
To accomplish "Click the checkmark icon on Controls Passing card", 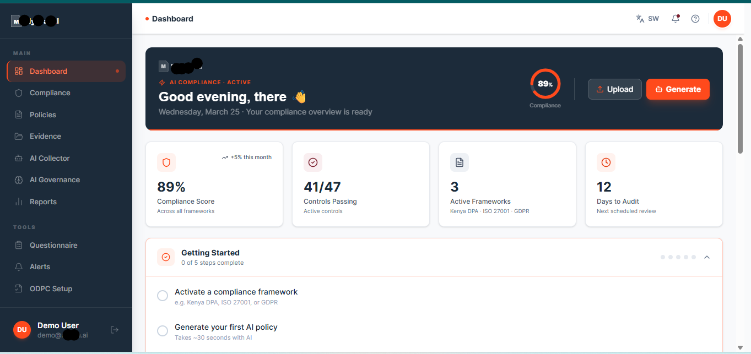I will coord(313,162).
